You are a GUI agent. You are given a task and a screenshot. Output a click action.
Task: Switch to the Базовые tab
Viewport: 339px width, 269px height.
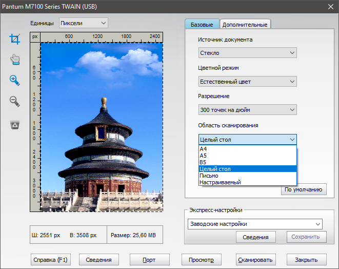coord(202,24)
